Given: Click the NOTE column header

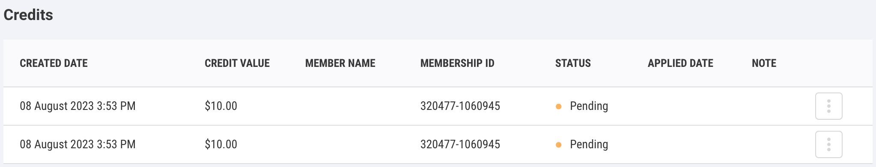Looking at the screenshot, I should pyautogui.click(x=764, y=63).
